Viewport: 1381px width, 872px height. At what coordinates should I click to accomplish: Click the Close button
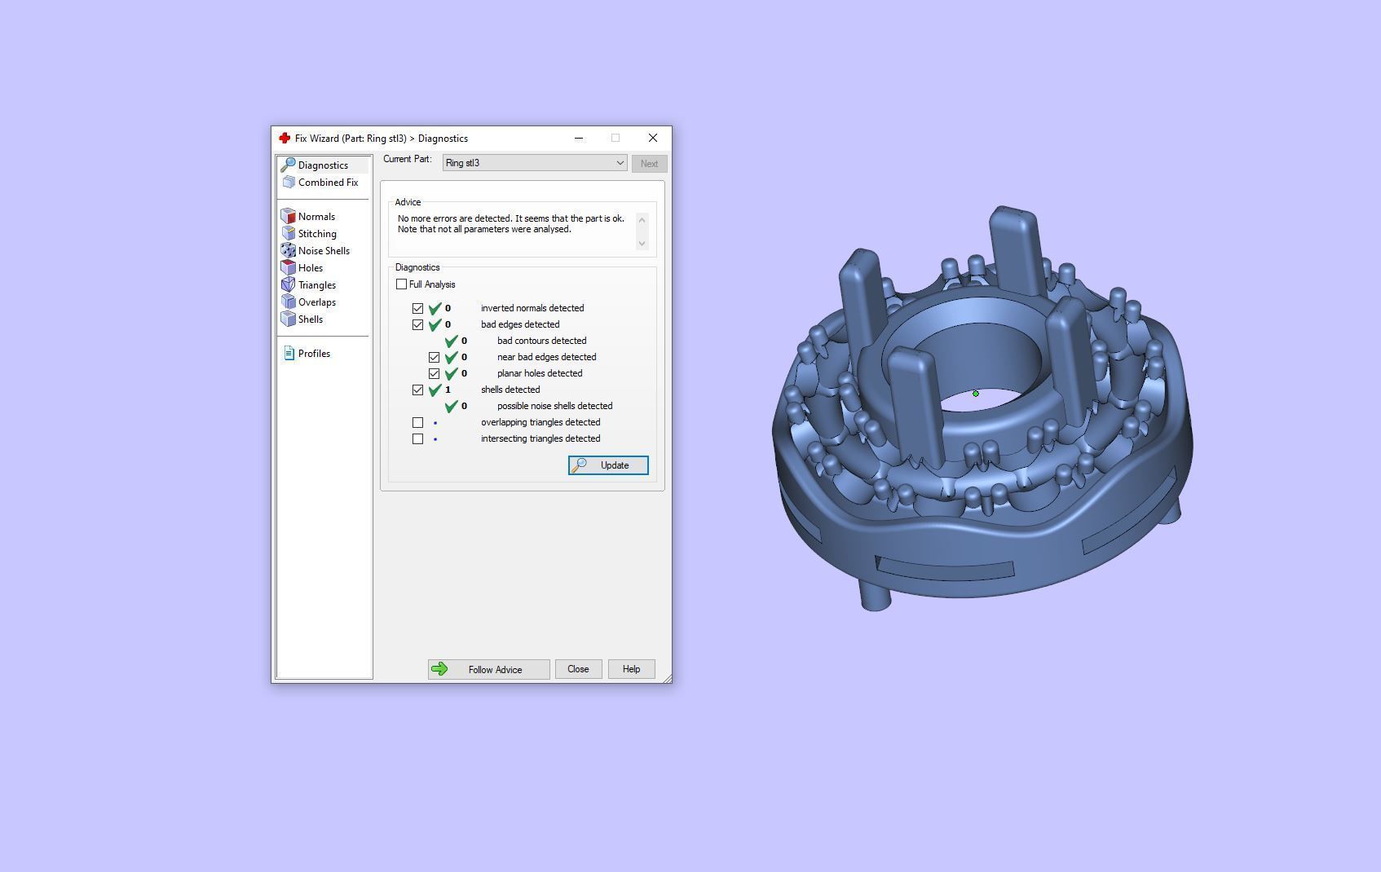point(578,669)
